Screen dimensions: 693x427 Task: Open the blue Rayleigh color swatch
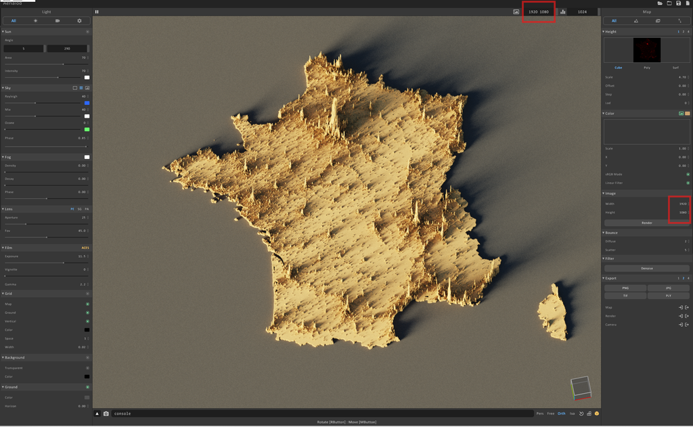87,103
